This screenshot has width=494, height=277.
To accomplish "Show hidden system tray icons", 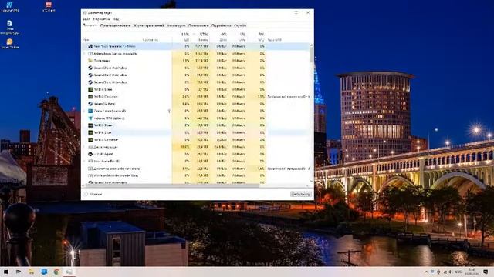I will (426, 272).
